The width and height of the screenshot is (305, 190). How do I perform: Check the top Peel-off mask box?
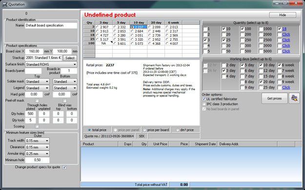37,100
